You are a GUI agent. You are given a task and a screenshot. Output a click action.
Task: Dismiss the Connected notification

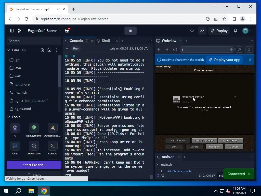[x=249, y=174]
